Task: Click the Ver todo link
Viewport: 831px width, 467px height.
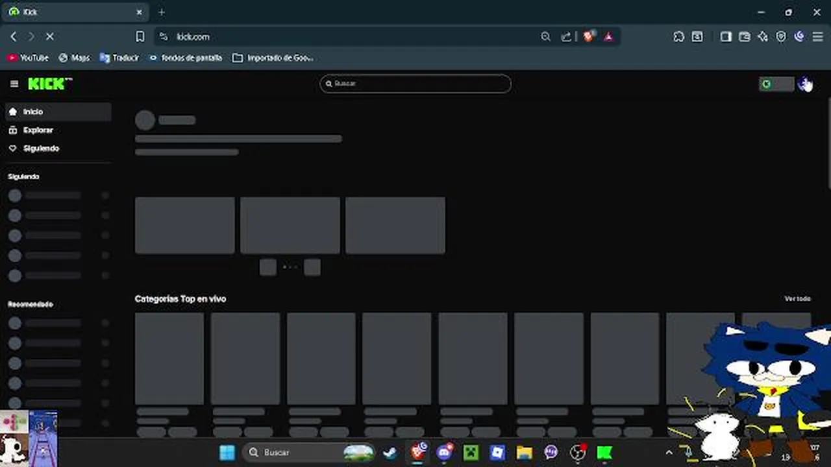Action: point(797,299)
